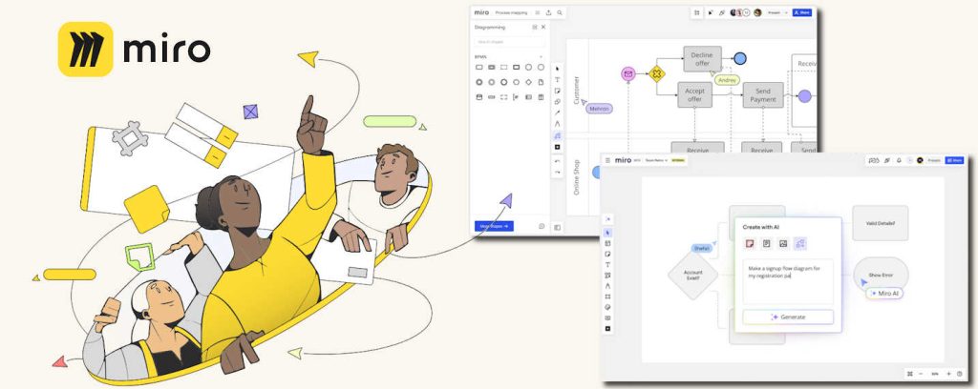Select the yellow X gateway diamond

tap(656, 74)
